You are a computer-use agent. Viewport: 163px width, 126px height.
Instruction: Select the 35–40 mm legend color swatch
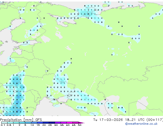(64, 123)
